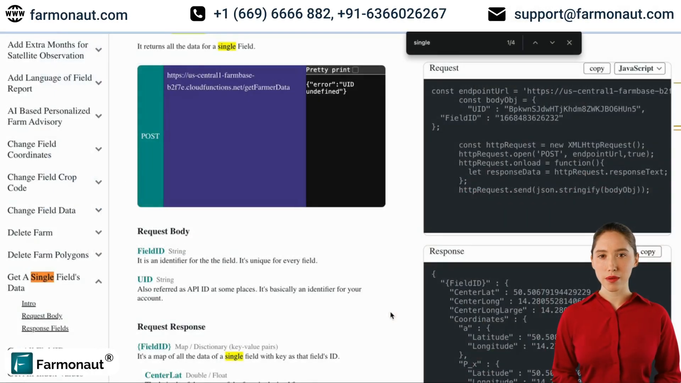Open Add Language of Field Report item

50,83
